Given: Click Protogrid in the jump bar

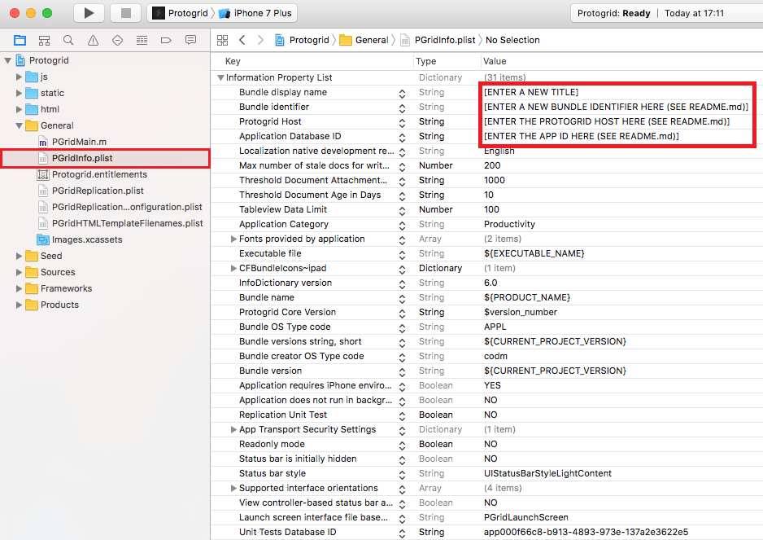Looking at the screenshot, I should pyautogui.click(x=302, y=40).
